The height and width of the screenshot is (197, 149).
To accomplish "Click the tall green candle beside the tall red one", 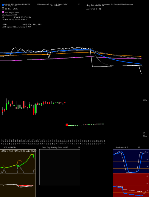I will tap(36, 109).
